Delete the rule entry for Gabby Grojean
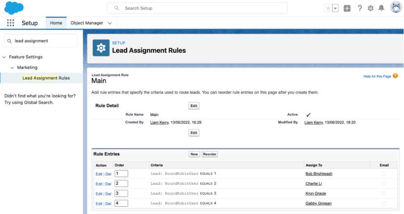Viewport: 404px width, 214px height. click(108, 204)
